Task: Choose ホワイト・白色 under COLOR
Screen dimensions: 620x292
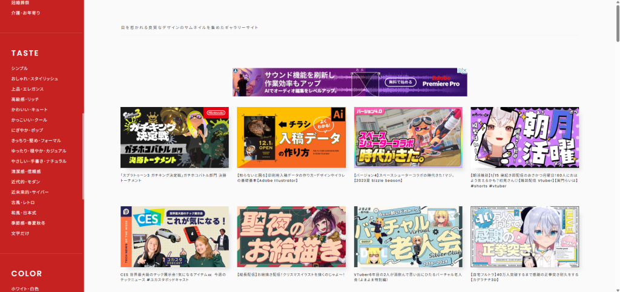Action: click(x=25, y=289)
